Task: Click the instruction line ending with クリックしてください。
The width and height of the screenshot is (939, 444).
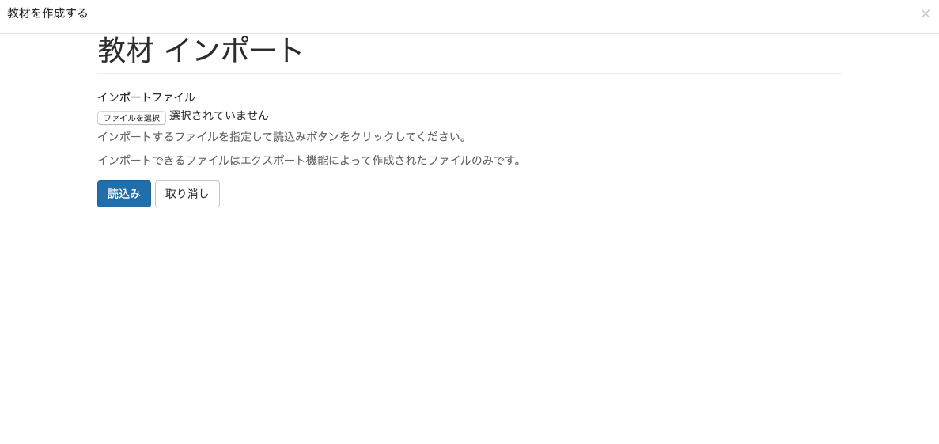Action: (282, 137)
